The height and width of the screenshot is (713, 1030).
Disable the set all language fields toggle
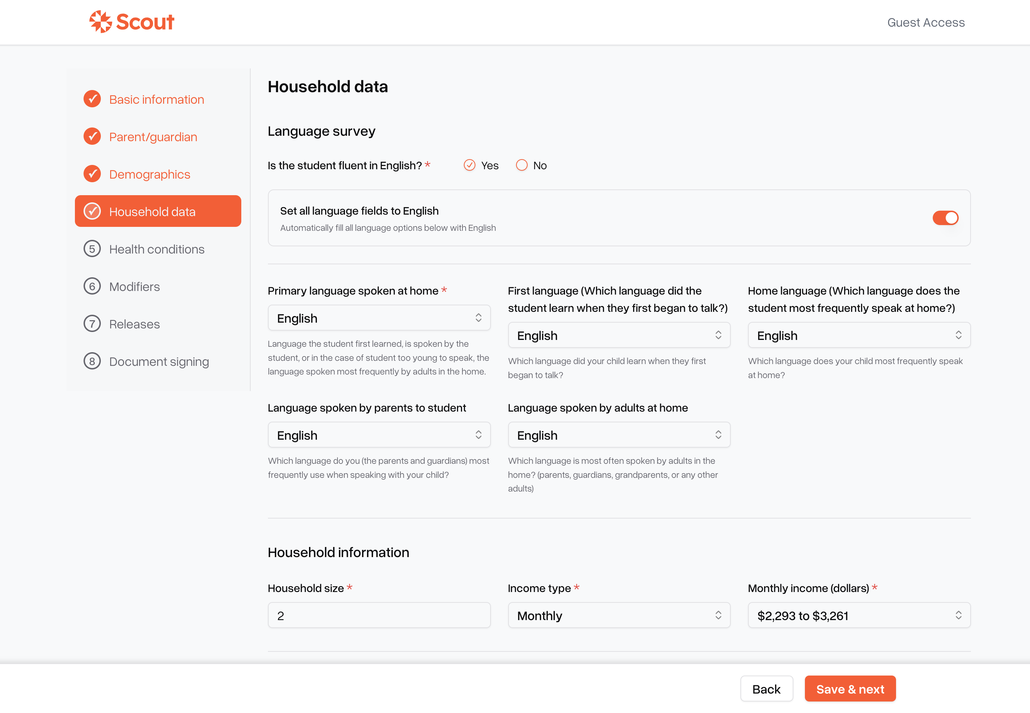tap(945, 218)
